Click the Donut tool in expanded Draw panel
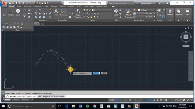The height and width of the screenshot is (109, 195). 18,27
